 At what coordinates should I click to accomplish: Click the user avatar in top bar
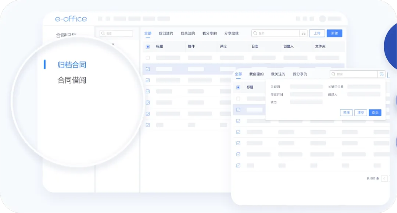click(322, 19)
